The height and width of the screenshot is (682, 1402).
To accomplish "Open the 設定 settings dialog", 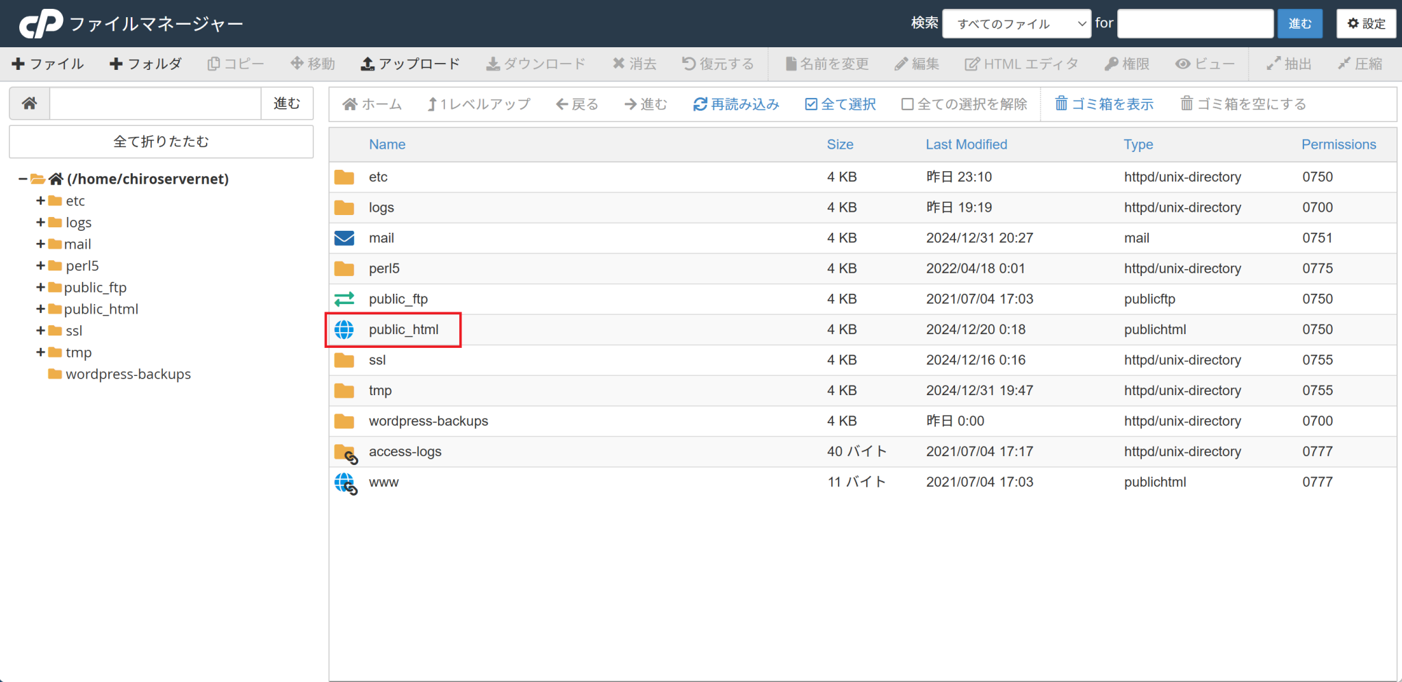I will [x=1365, y=23].
